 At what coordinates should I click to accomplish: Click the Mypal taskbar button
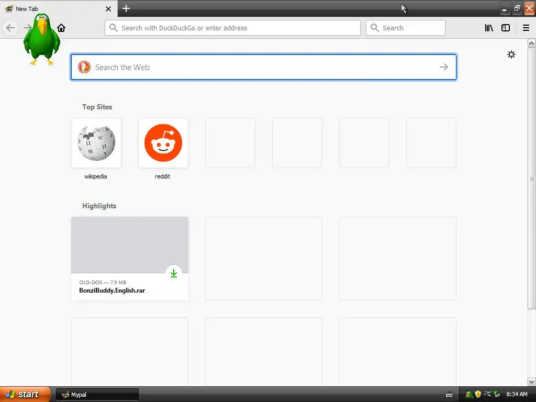(x=97, y=395)
